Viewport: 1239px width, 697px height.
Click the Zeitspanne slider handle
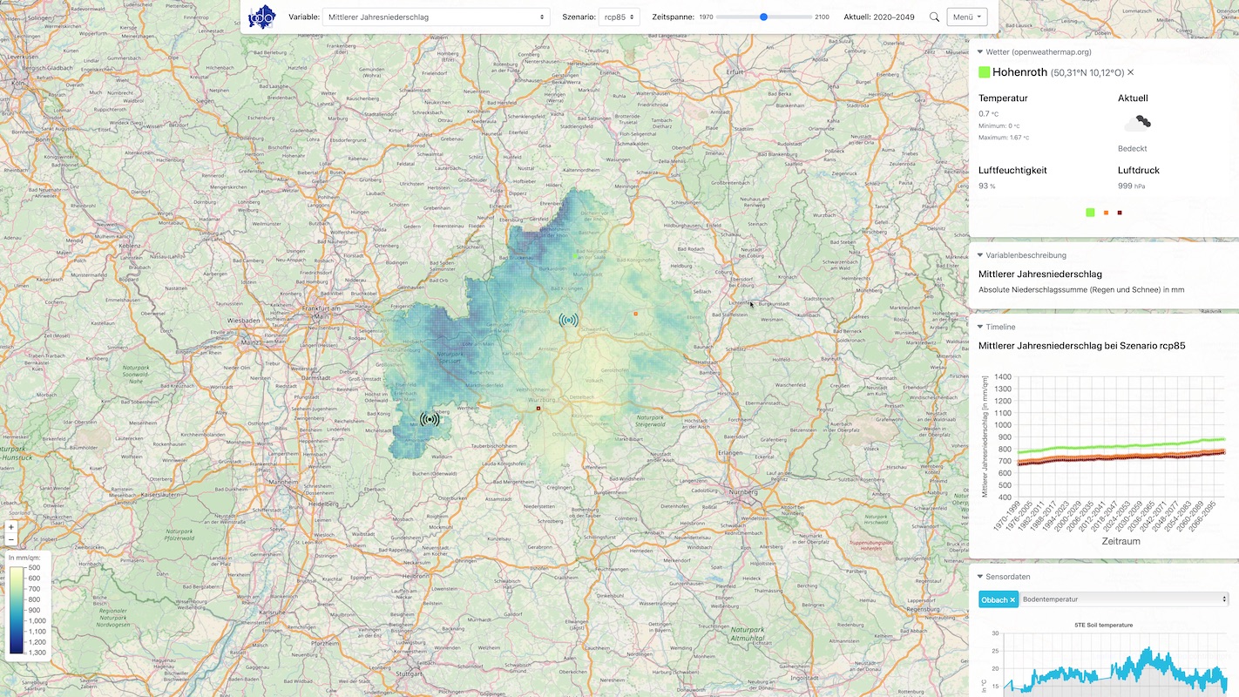pyautogui.click(x=763, y=17)
